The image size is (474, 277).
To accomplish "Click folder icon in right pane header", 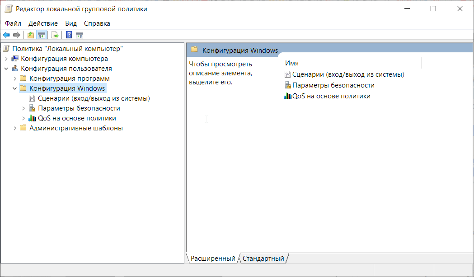I will coord(194,49).
